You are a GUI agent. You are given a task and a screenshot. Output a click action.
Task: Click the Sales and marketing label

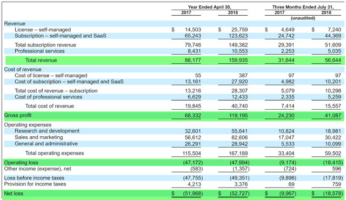38,137
